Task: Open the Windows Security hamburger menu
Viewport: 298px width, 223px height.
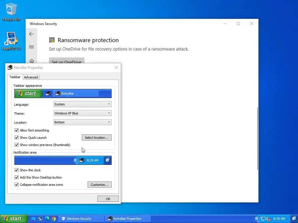Action: [x=31, y=47]
